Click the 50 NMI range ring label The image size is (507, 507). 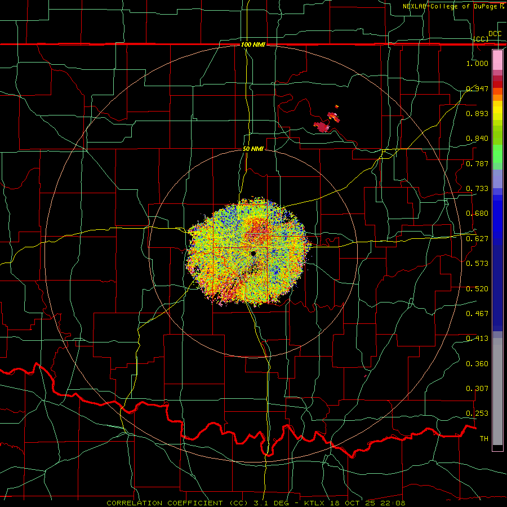(x=253, y=149)
